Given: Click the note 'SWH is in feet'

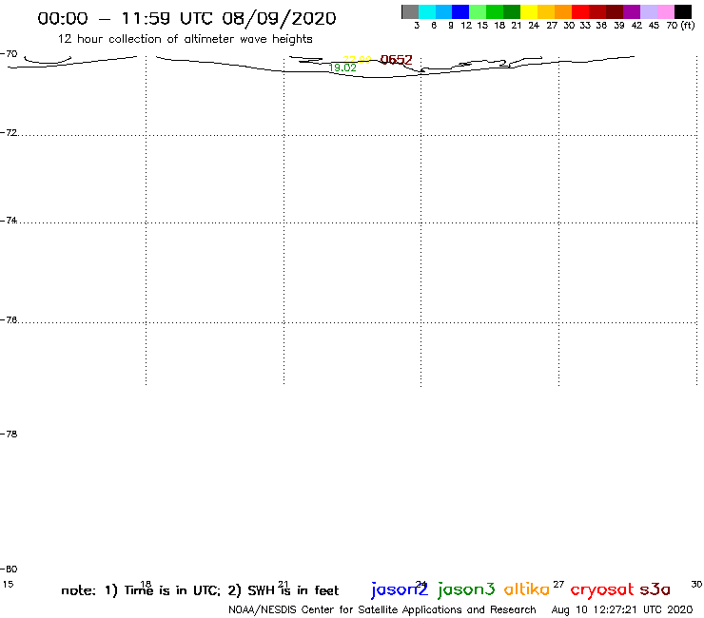Looking at the screenshot, I should (x=293, y=590).
